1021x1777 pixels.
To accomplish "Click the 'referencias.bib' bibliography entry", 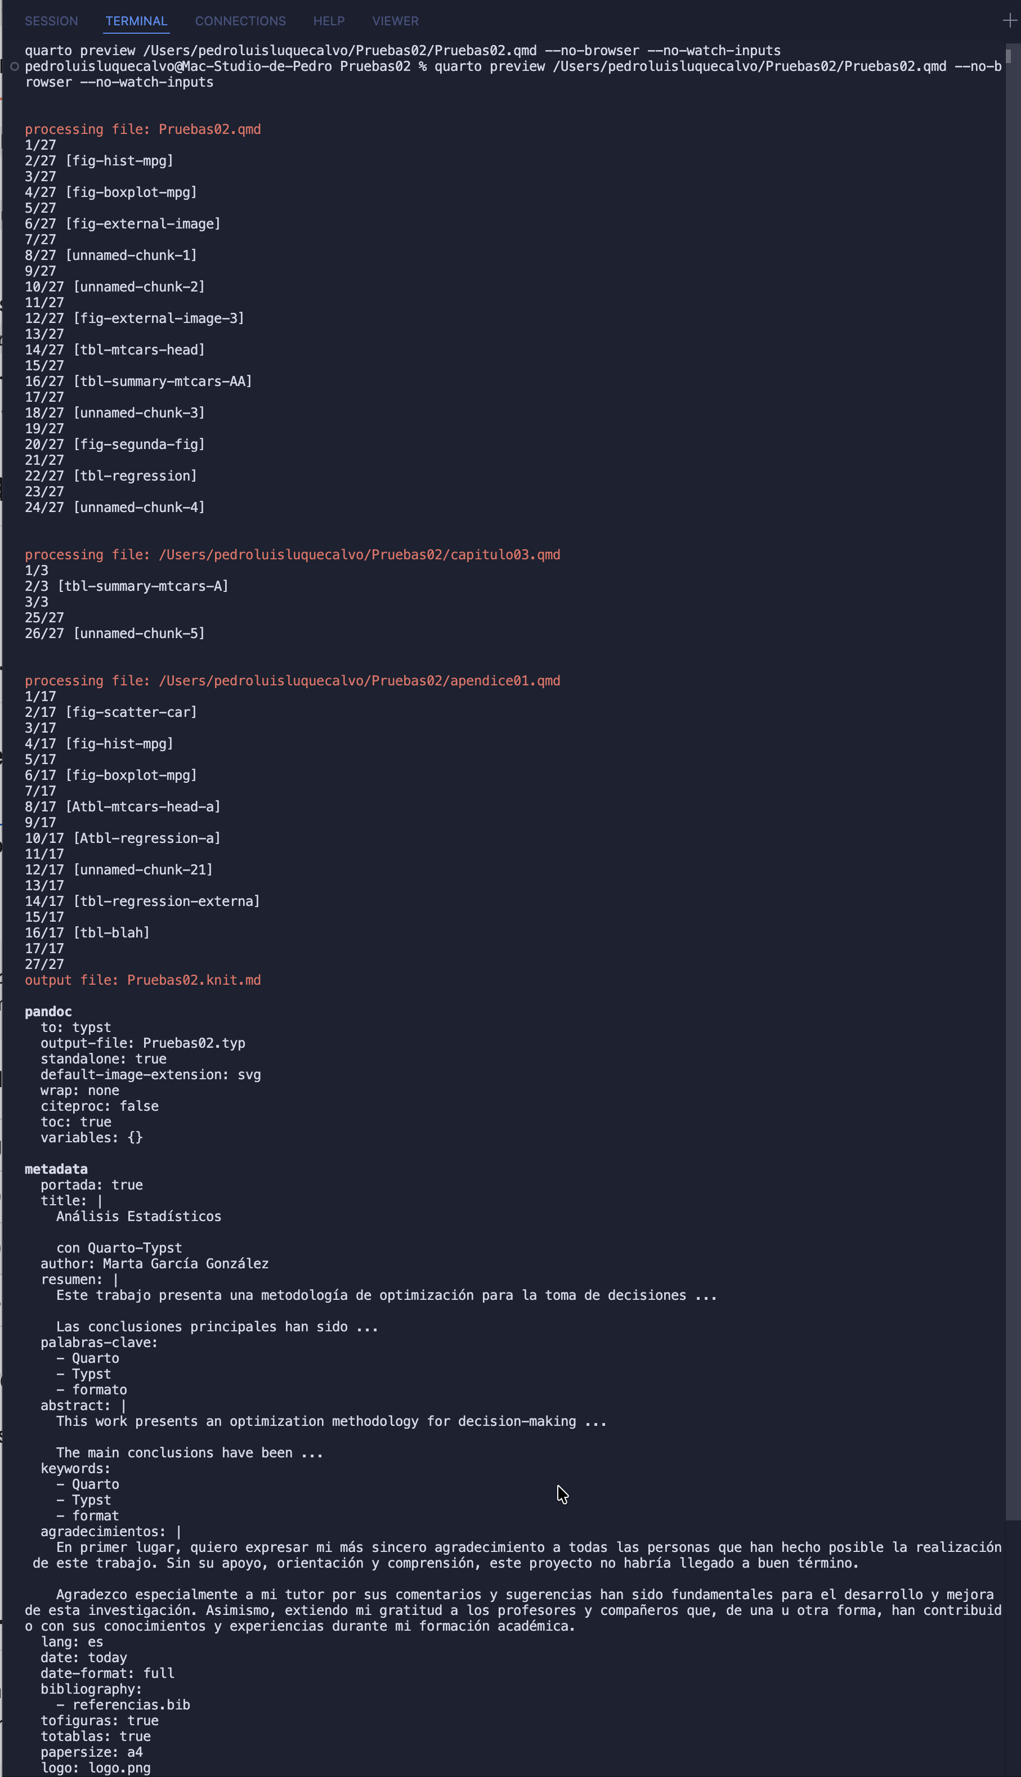I will 131,1705.
